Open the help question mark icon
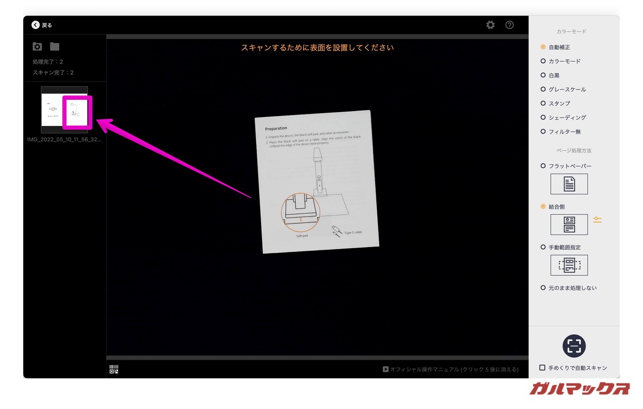 (509, 25)
